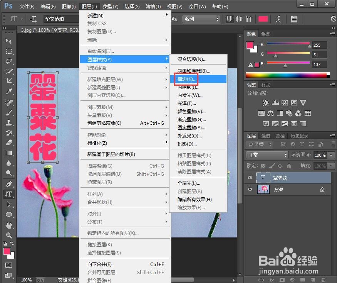Select the Hand tool
Viewport: 337px width, 283px height.
pos(8,224)
